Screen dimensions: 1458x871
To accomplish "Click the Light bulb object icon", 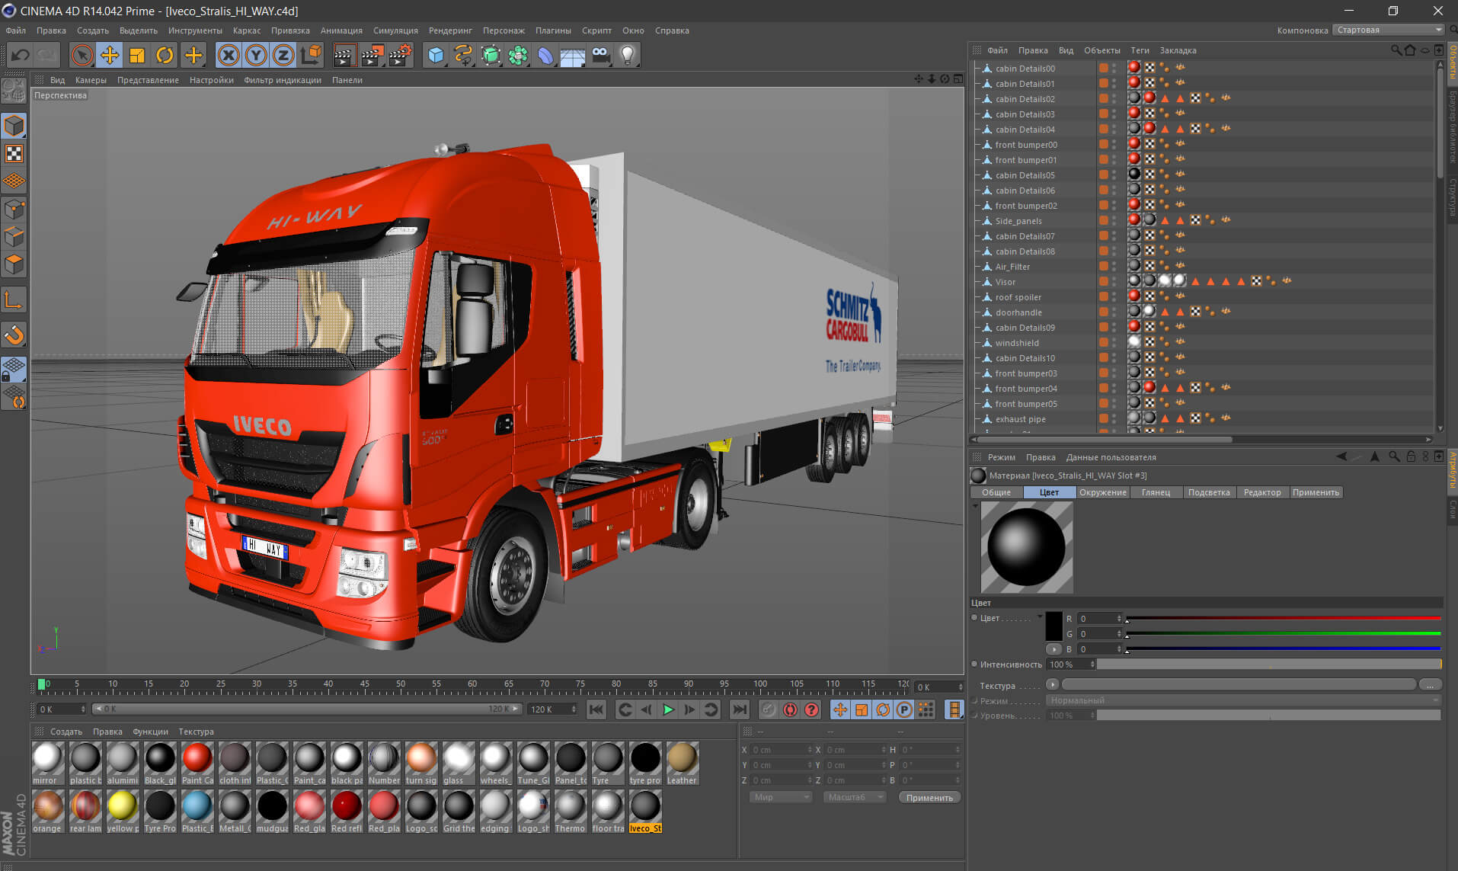I will (x=628, y=55).
